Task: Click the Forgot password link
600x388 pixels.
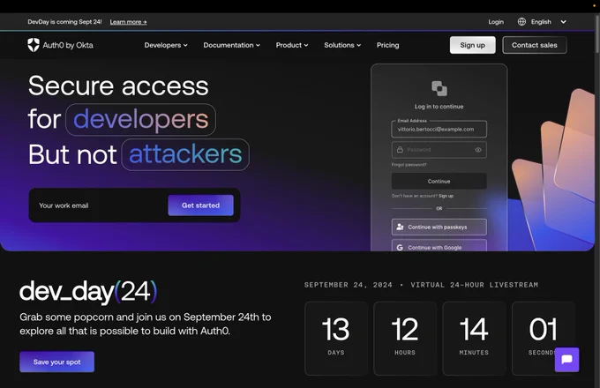Action: click(x=409, y=165)
